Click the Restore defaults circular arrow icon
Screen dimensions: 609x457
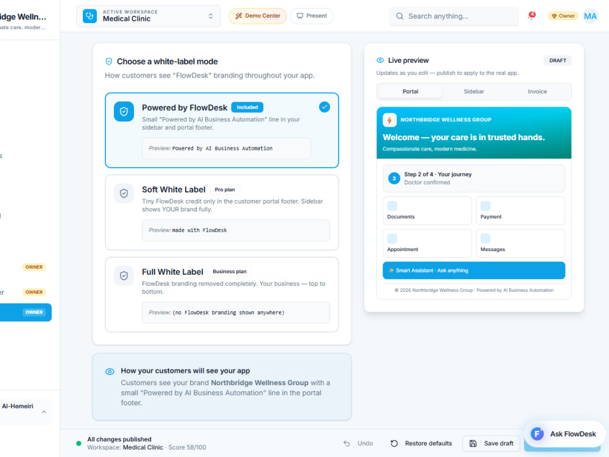[394, 444]
